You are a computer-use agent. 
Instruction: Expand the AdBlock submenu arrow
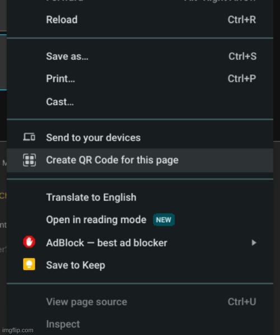(x=254, y=243)
